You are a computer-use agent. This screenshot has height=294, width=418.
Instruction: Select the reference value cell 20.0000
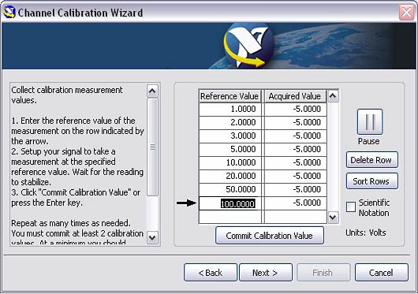(230, 176)
